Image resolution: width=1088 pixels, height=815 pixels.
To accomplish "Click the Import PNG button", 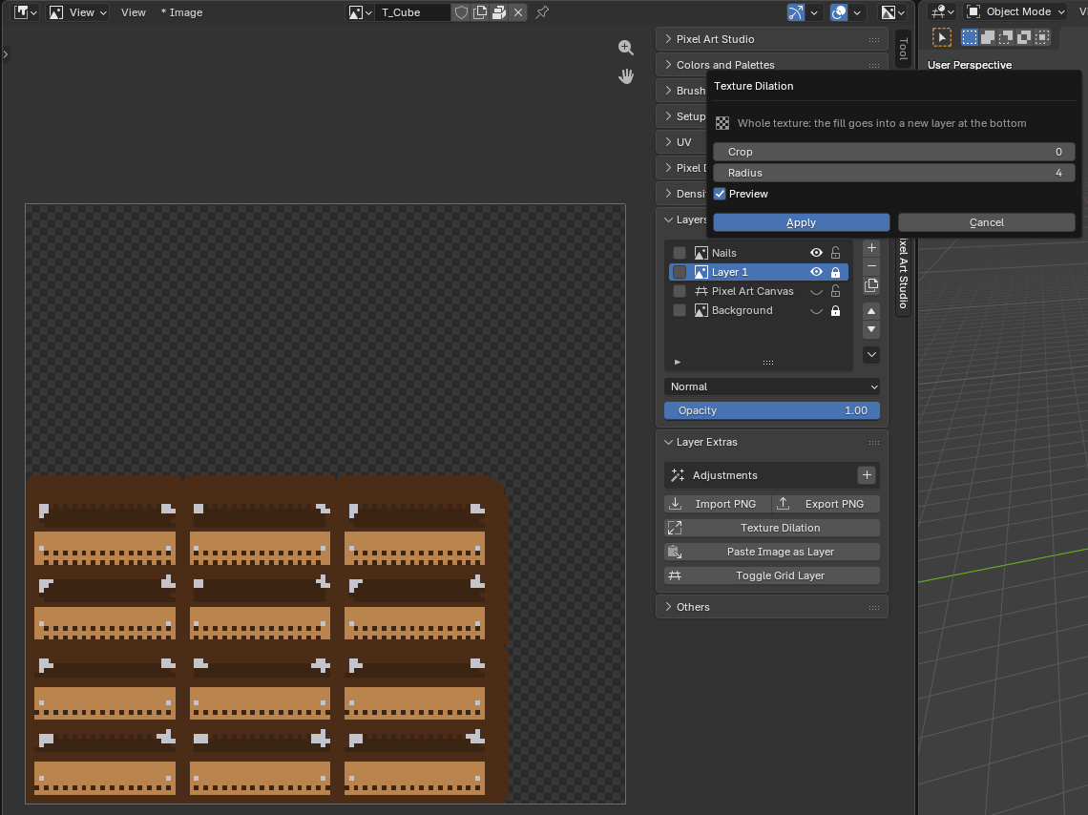I will (718, 504).
